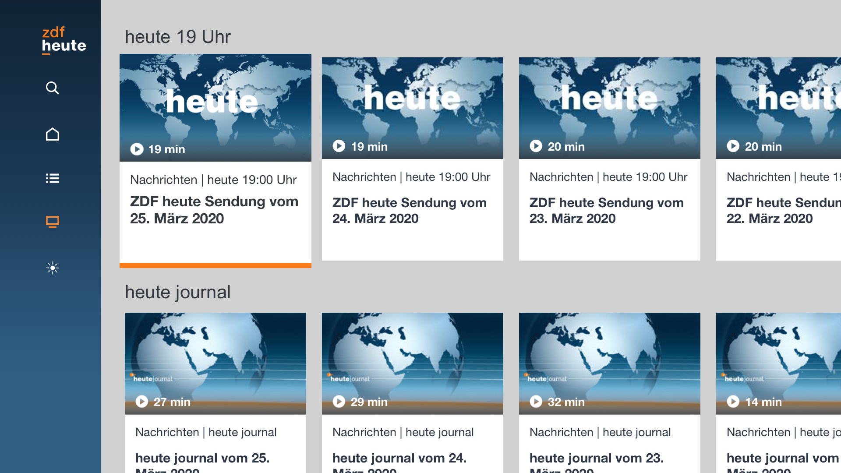Go to home via house icon

pyautogui.click(x=52, y=134)
